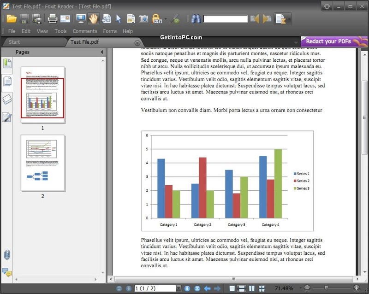Screen dimensions: 369x294
Task: Find the next search result arrow
Action: pyautogui.click(x=267, y=19)
